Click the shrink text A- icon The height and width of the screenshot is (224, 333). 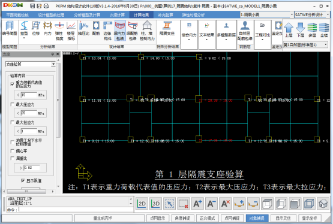[212, 204]
